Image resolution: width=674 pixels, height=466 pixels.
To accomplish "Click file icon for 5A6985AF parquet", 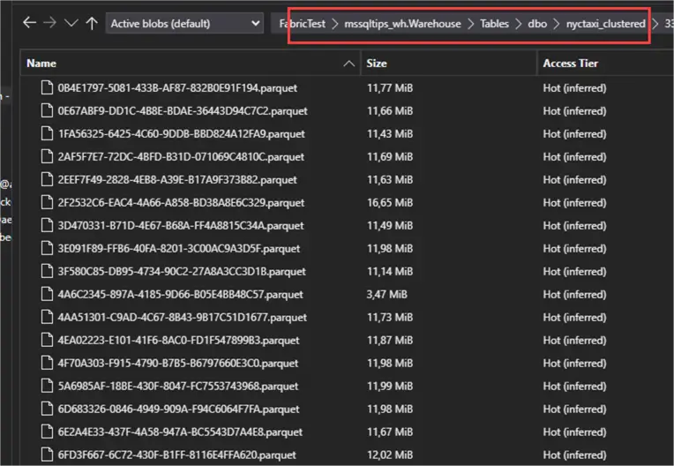I will [47, 386].
